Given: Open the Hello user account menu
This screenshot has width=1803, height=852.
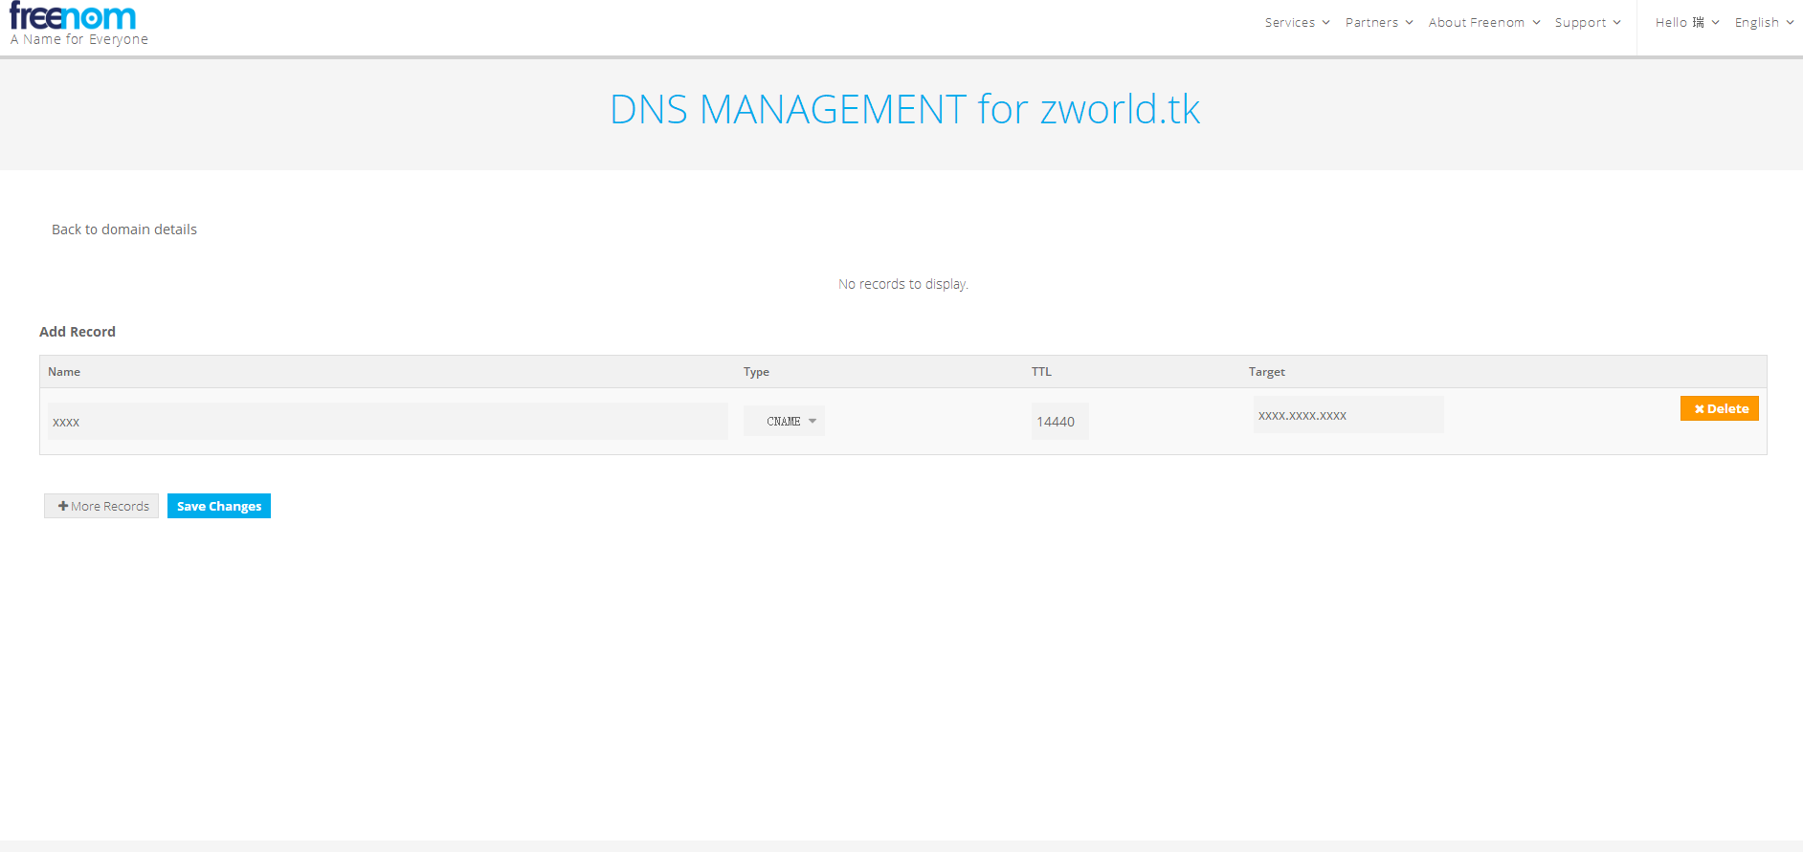Looking at the screenshot, I should coord(1686,22).
